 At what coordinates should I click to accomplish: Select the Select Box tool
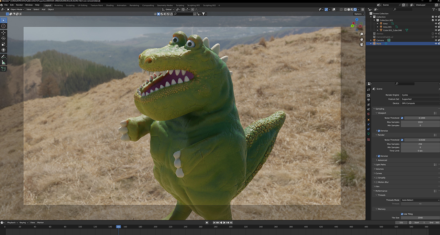[x=3, y=20]
